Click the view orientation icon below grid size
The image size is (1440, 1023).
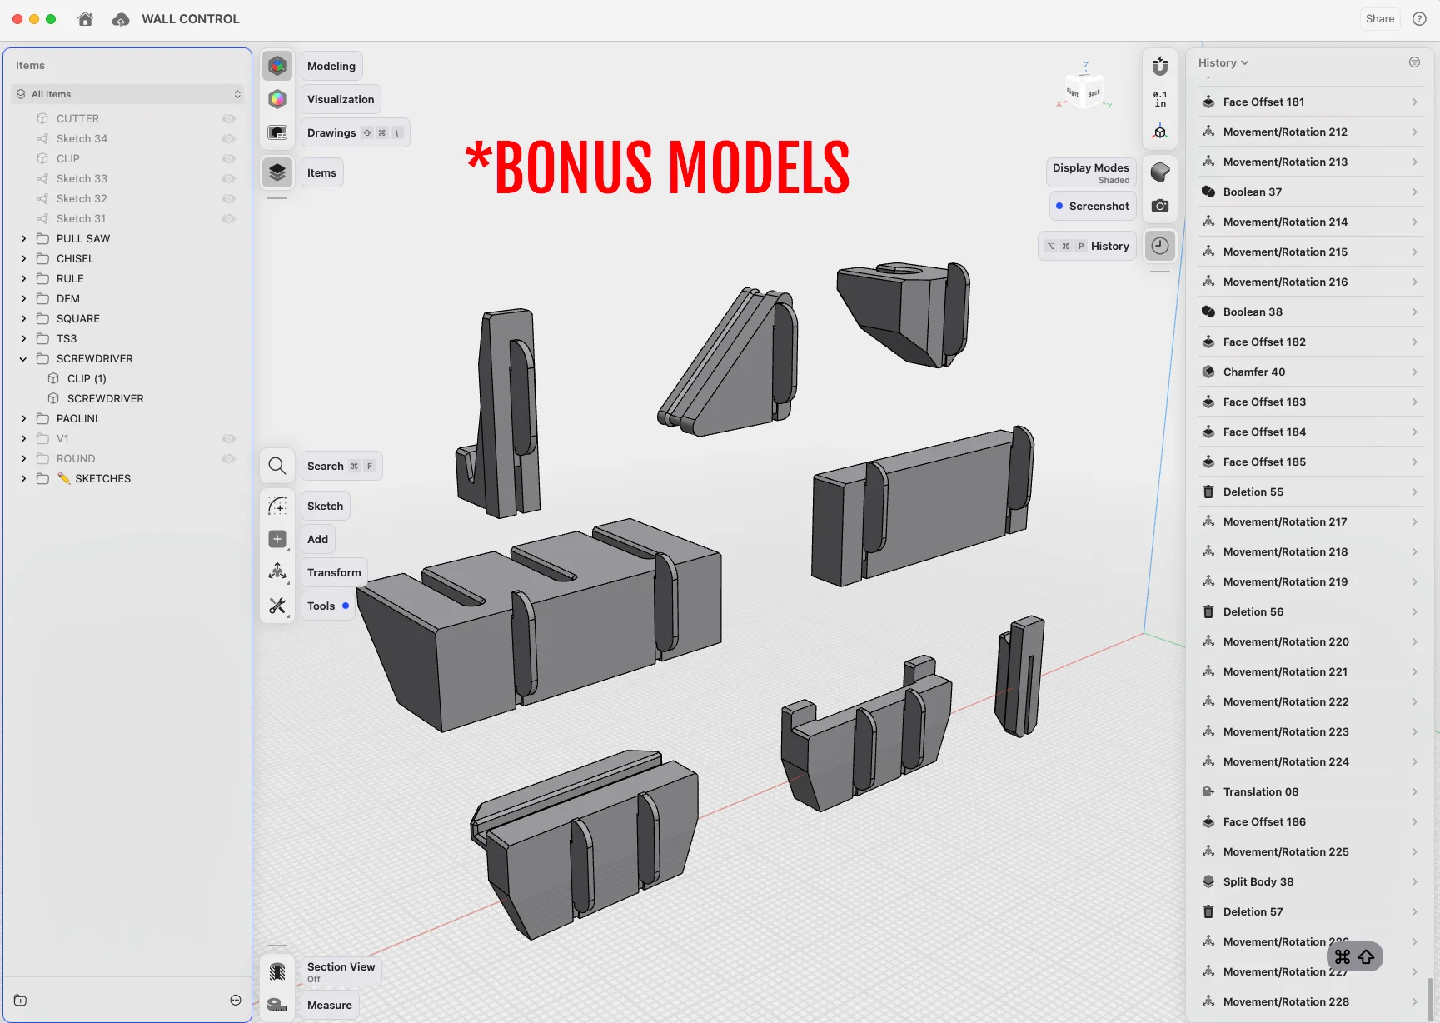tap(1160, 132)
